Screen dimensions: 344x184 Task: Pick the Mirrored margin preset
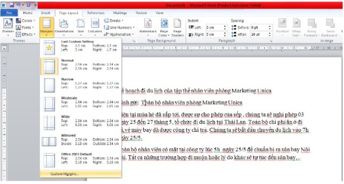point(81,140)
